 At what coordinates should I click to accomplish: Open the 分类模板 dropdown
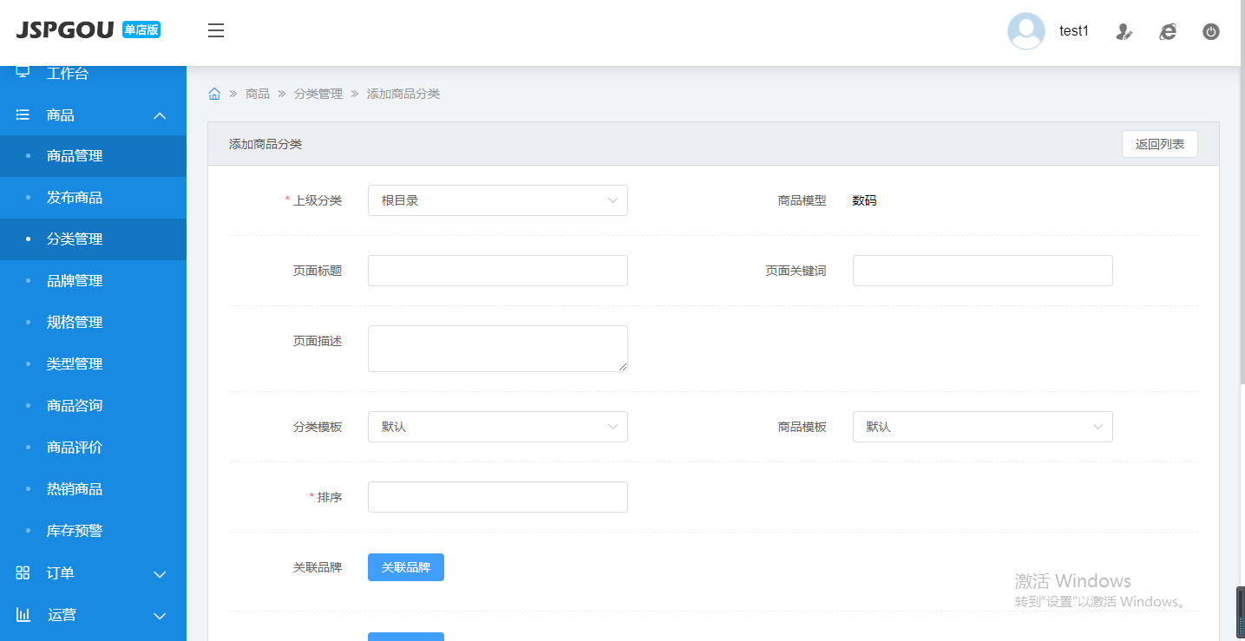tap(497, 427)
